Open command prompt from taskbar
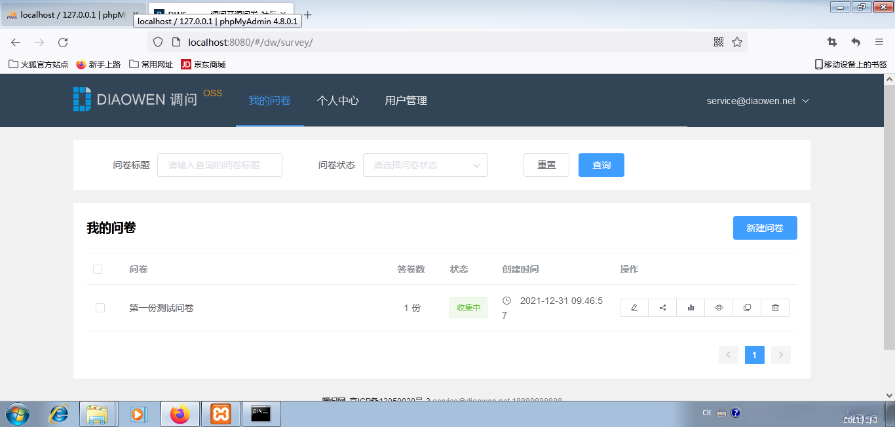 click(261, 414)
